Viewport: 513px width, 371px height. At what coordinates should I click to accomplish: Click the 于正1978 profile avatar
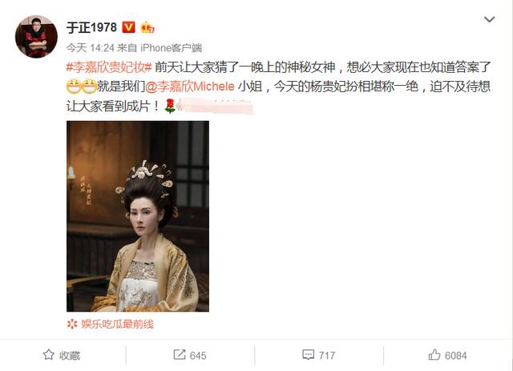point(36,37)
